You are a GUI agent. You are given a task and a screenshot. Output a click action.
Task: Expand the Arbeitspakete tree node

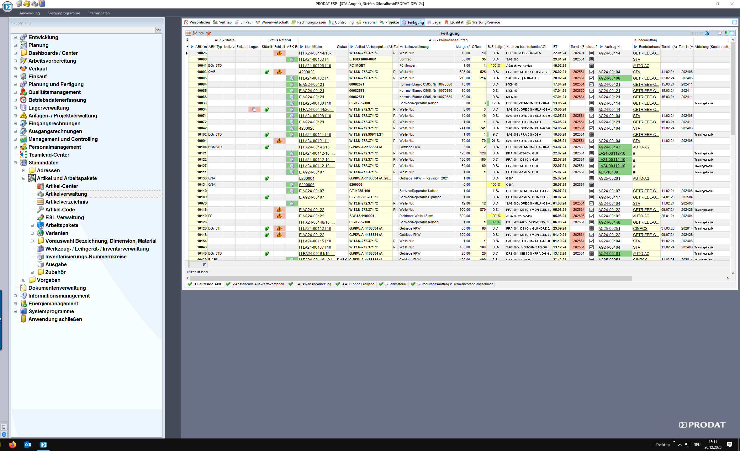32,225
